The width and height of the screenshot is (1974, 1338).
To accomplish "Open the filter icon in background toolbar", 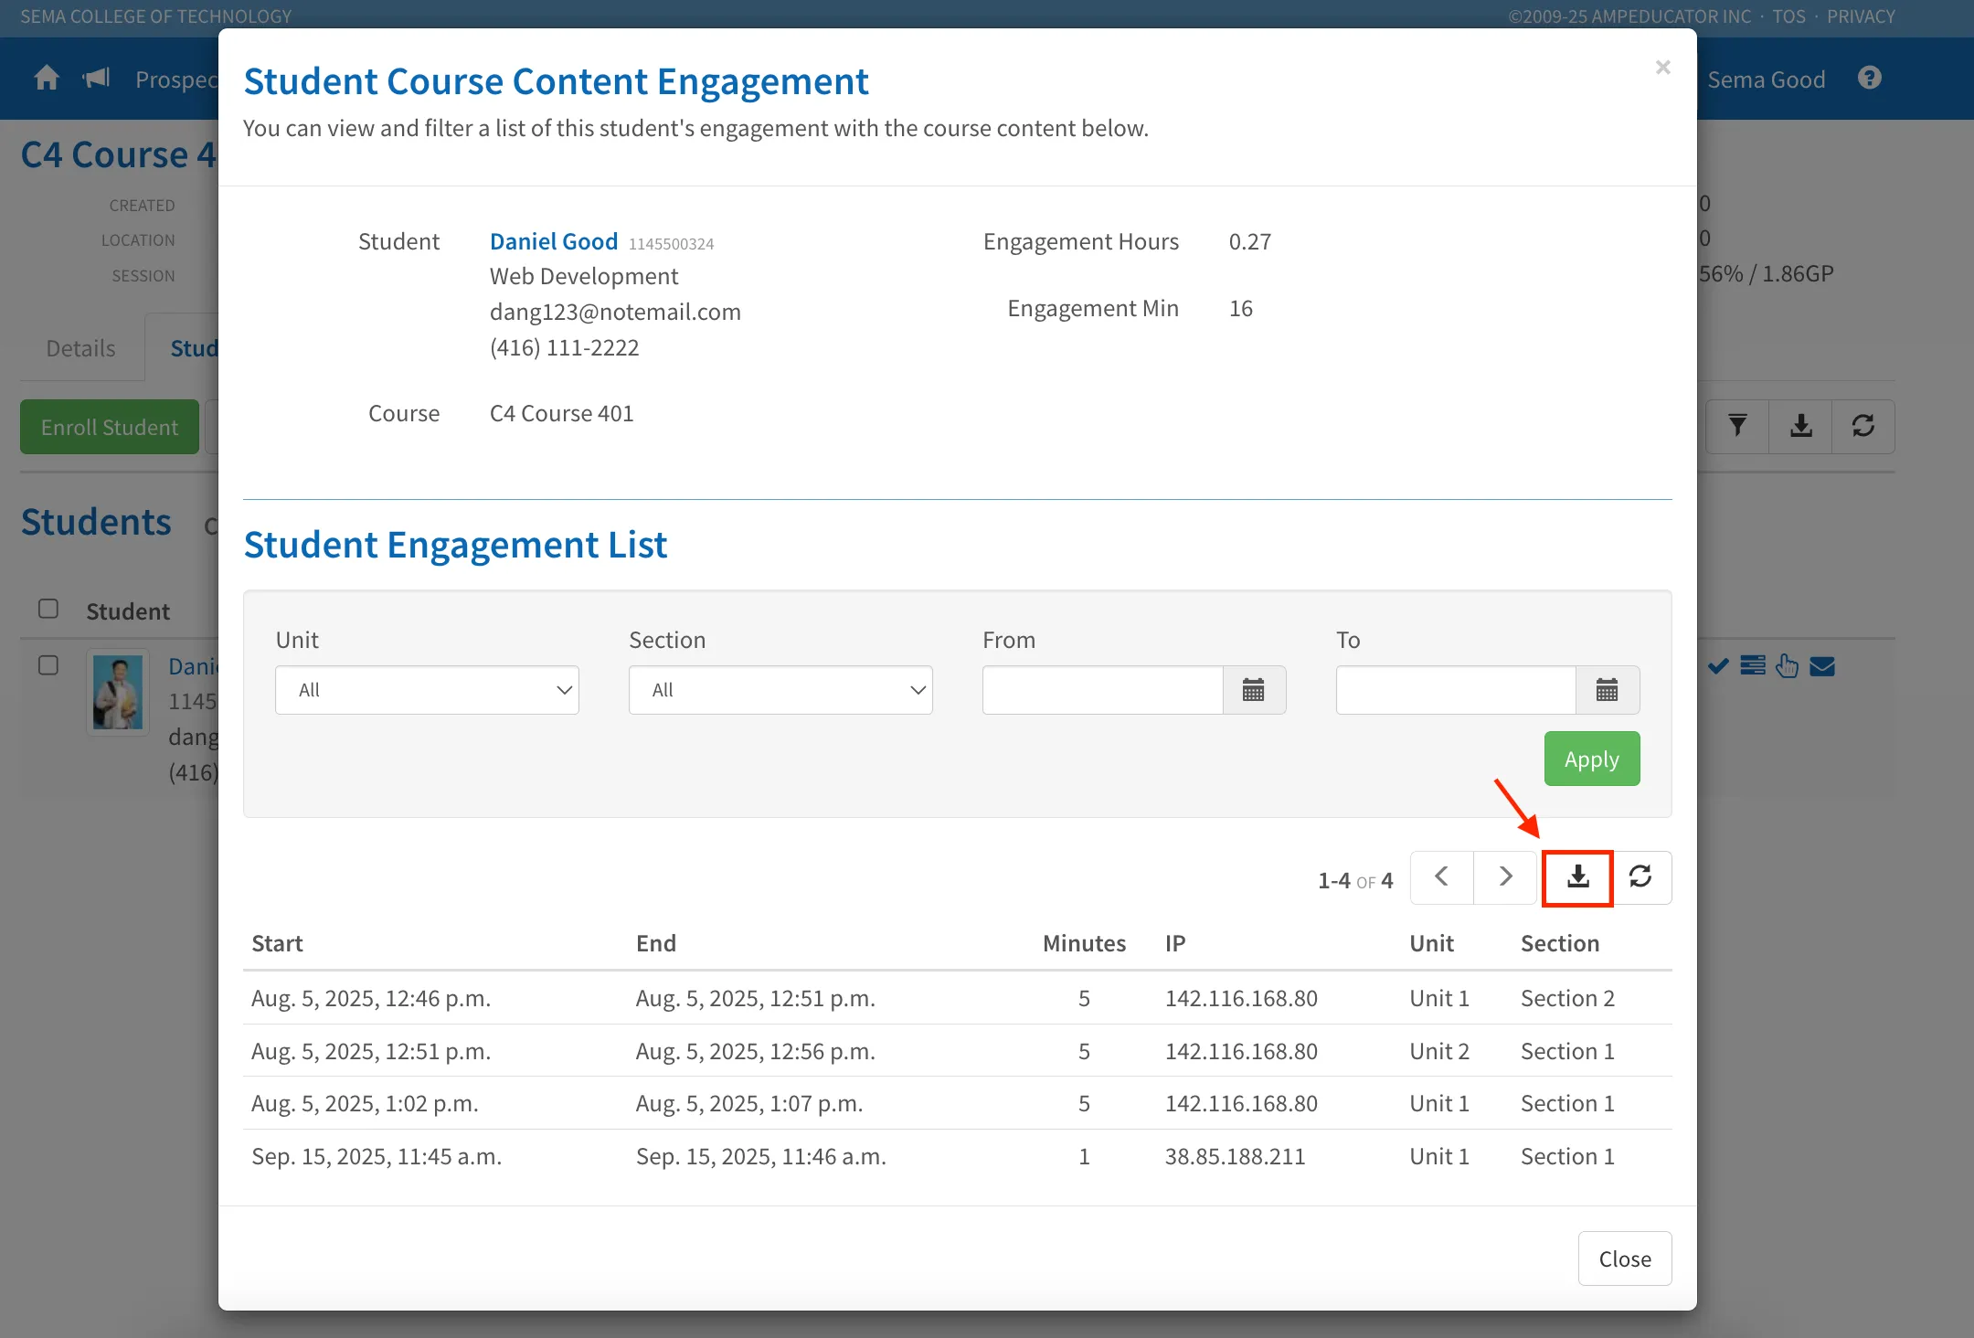I will 1737,426.
